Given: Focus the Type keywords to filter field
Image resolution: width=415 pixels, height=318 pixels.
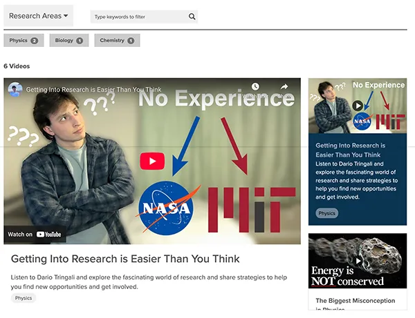Looking at the screenshot, I should point(139,17).
